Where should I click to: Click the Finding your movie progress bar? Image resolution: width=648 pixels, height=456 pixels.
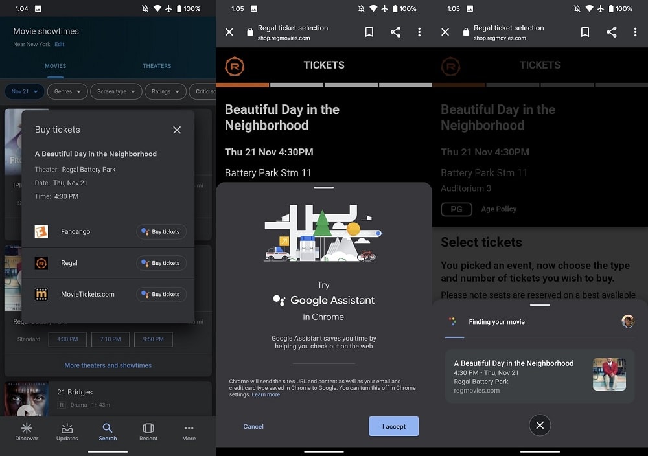[540, 337]
